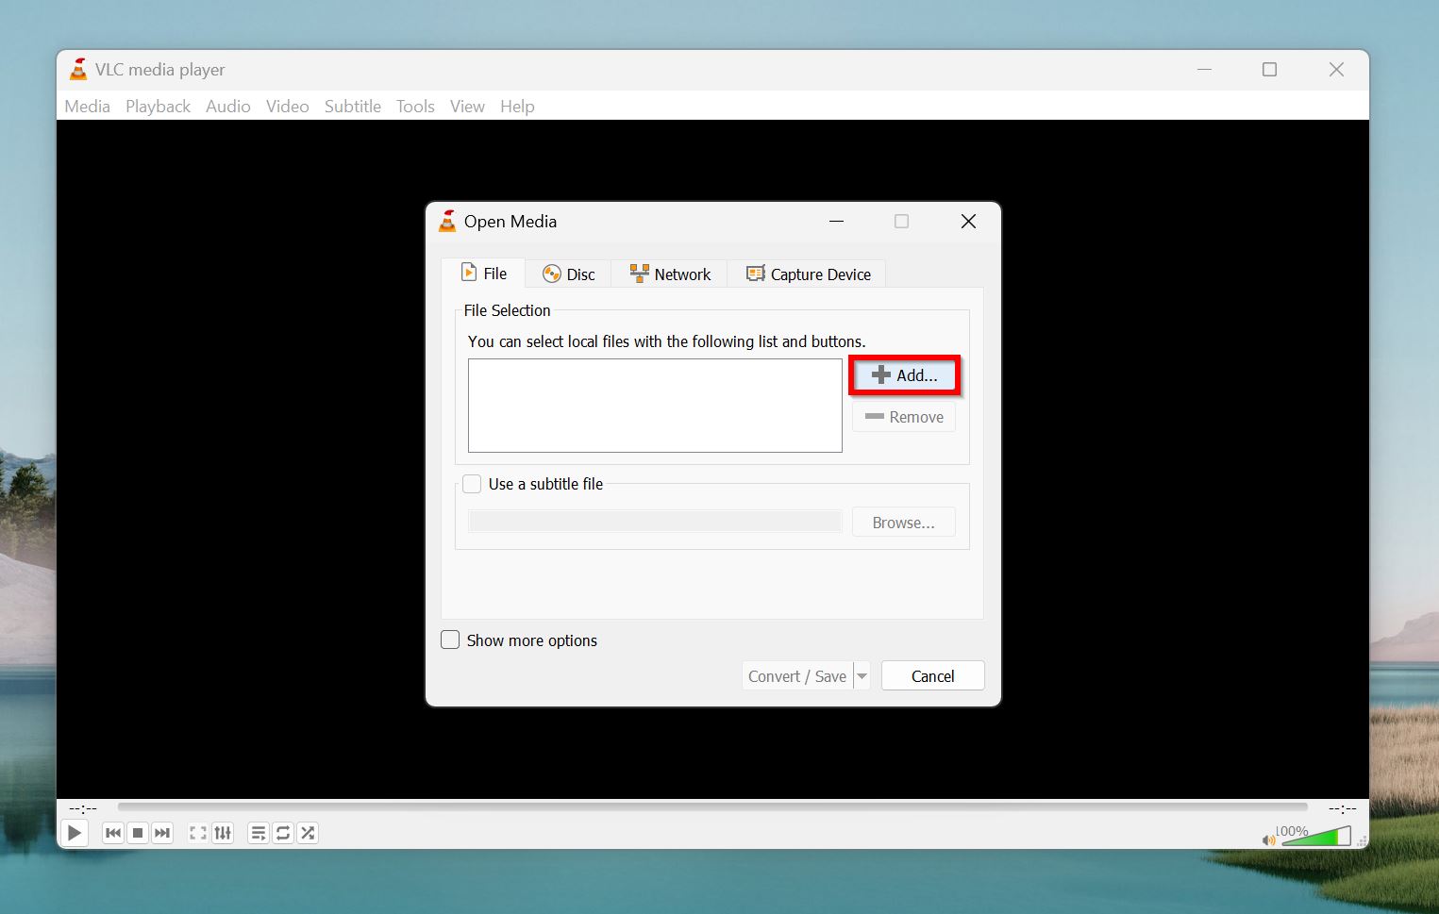The image size is (1439, 914).
Task: Switch to the Disc tab
Action: tap(568, 274)
